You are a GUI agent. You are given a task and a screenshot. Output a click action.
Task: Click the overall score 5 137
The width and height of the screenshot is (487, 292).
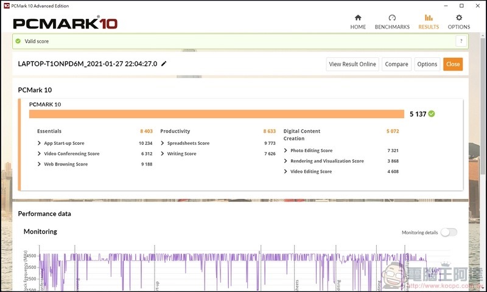tap(418, 114)
